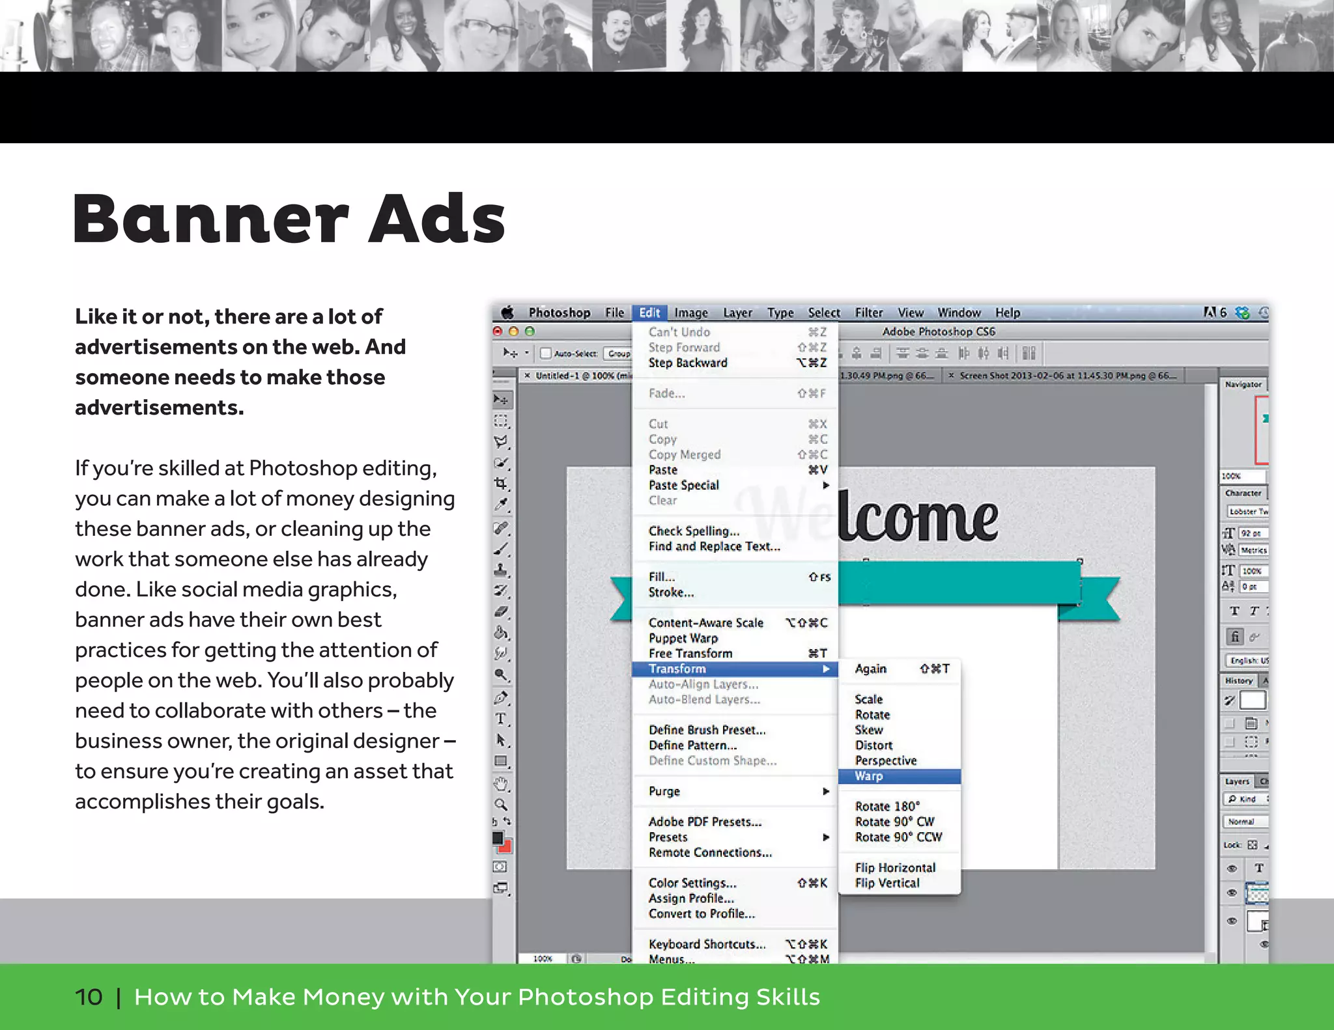Open the Move tool preset picker arrow
The width and height of the screenshot is (1334, 1030).
point(527,354)
